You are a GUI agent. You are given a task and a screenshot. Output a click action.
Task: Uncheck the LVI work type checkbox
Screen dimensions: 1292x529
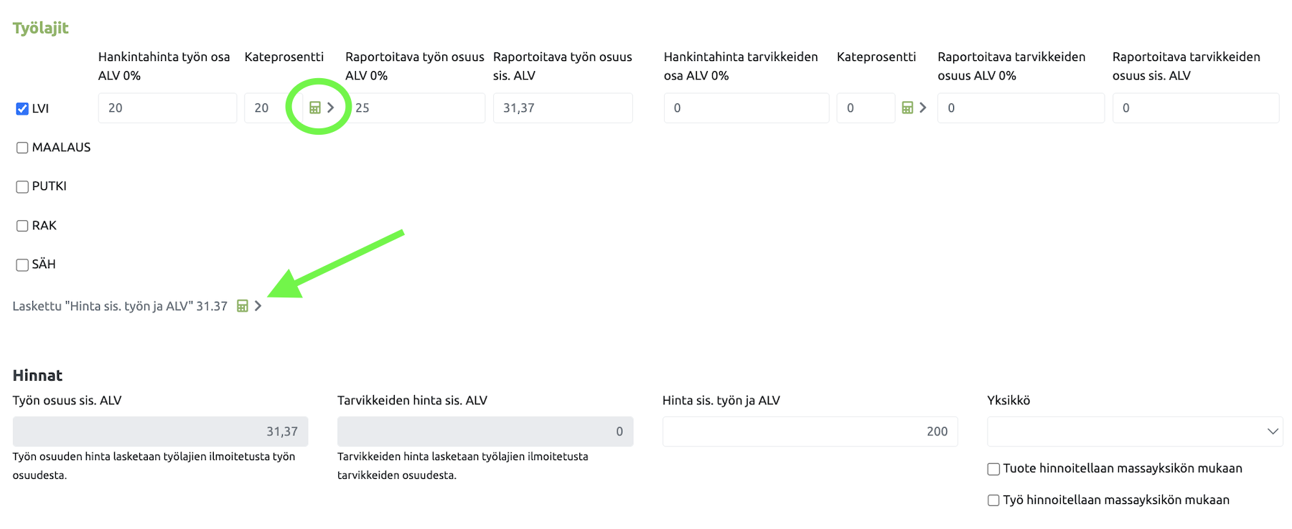click(22, 109)
